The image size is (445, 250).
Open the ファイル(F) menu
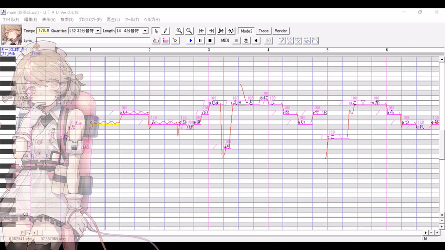pyautogui.click(x=11, y=19)
